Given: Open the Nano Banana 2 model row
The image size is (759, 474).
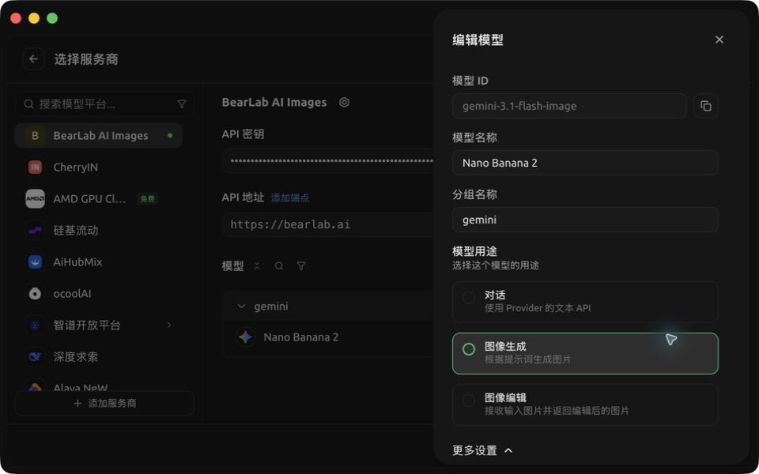Looking at the screenshot, I should pyautogui.click(x=327, y=337).
